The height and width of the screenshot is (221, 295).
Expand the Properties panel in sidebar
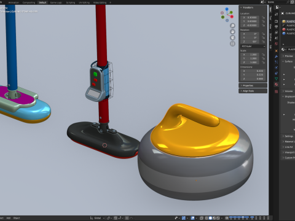click(253, 85)
